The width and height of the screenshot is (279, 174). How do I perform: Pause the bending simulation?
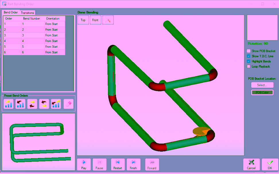point(100,165)
